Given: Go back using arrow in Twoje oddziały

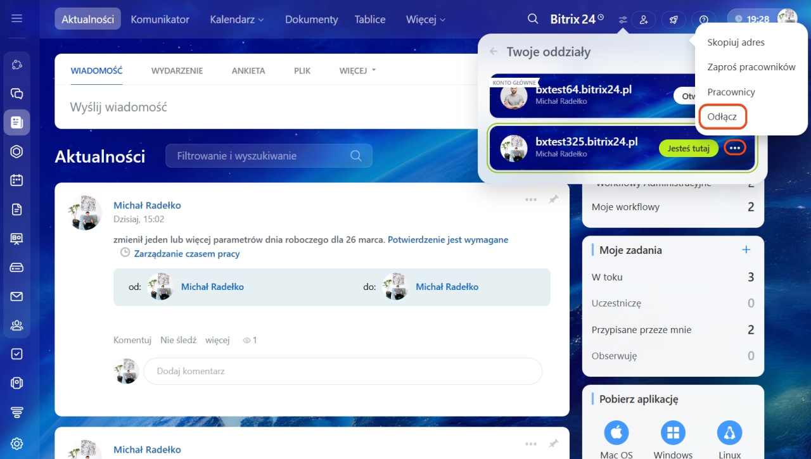Looking at the screenshot, I should click(494, 52).
